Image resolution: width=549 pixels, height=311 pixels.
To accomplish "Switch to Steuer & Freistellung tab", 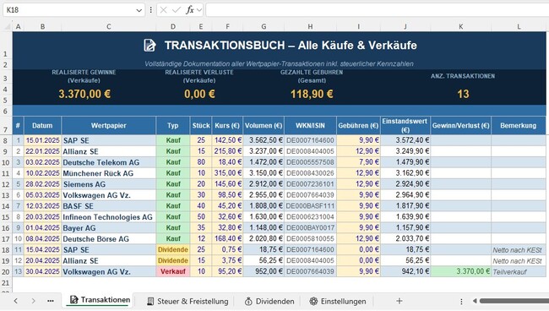I will 188,301.
